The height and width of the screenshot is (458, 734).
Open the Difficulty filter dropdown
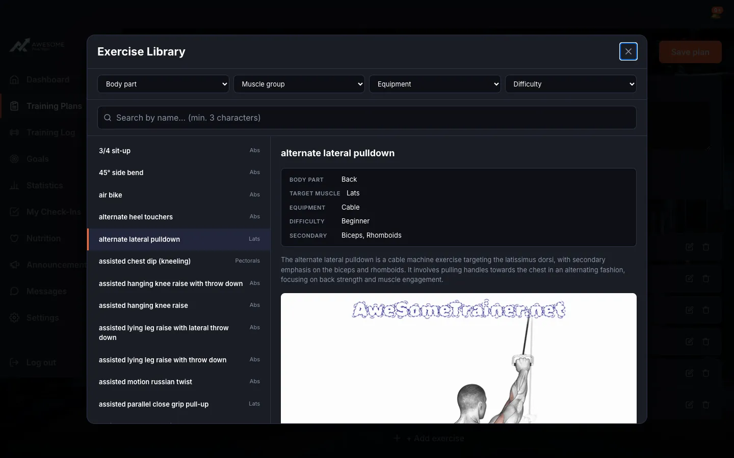pos(571,84)
